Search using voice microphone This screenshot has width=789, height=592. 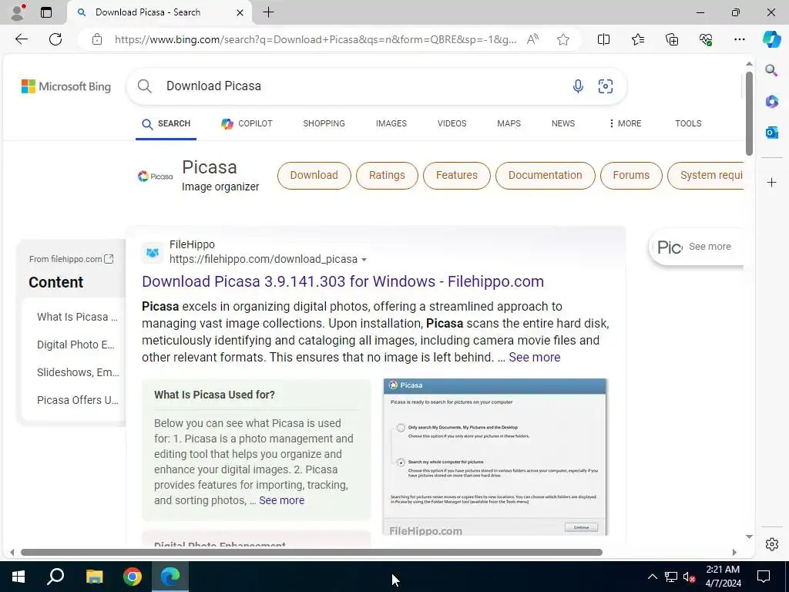coord(578,86)
